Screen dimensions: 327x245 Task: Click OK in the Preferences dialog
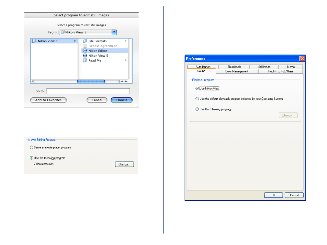(x=273, y=195)
